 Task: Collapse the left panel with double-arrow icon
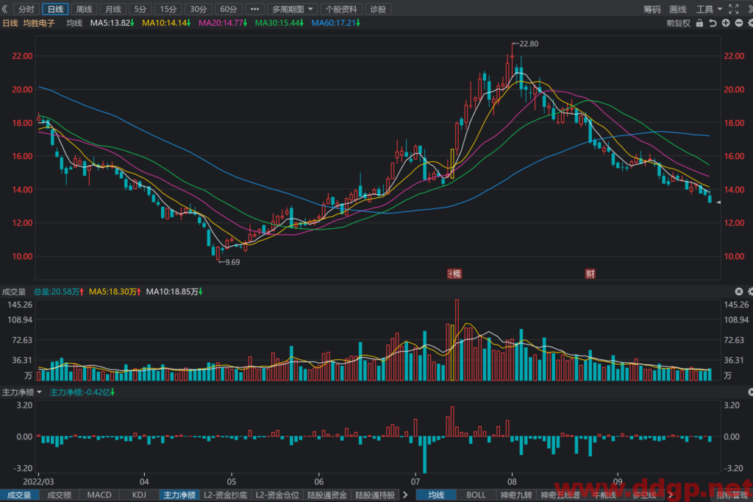pyautogui.click(x=5, y=9)
